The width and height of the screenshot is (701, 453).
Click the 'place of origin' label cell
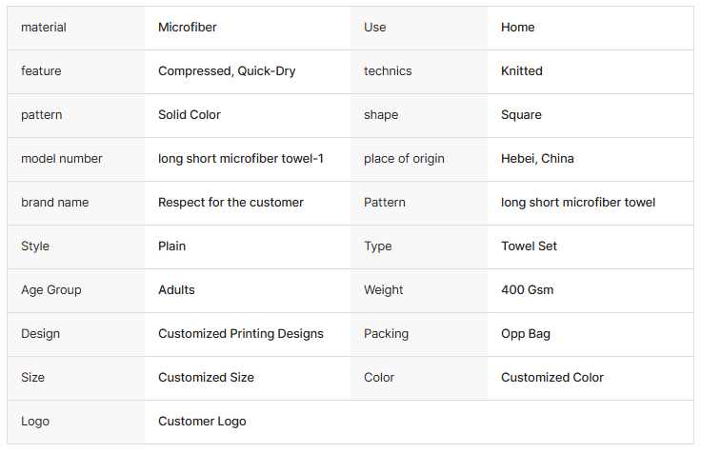coord(404,159)
